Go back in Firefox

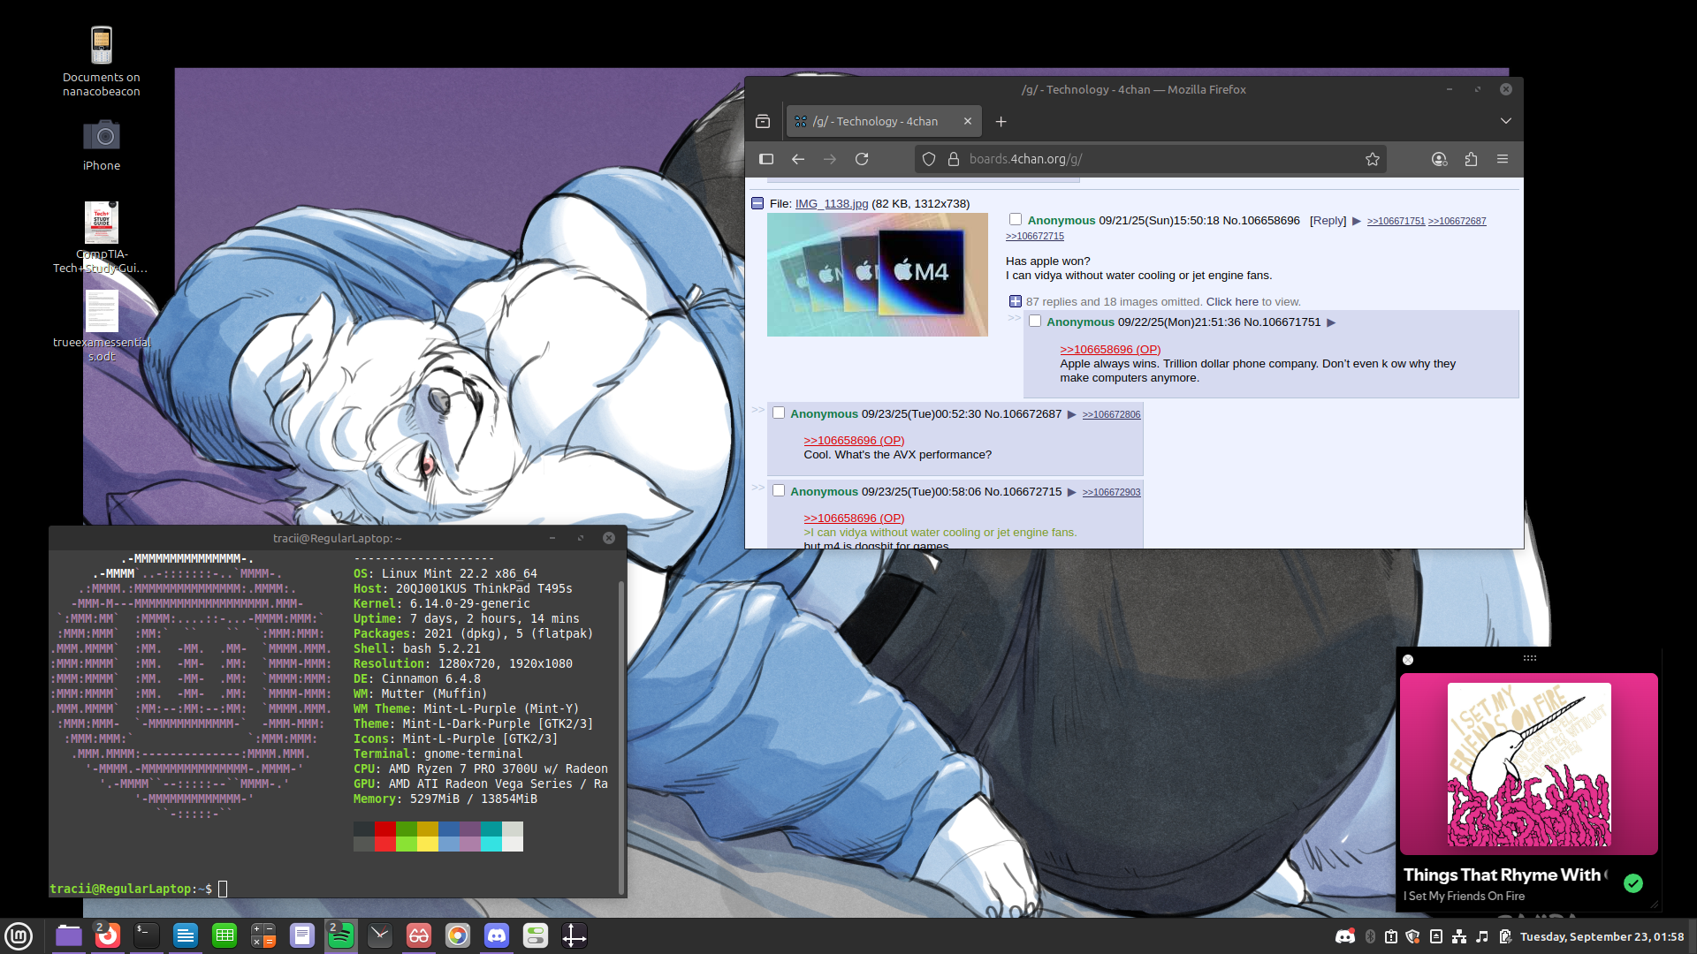pos(798,159)
